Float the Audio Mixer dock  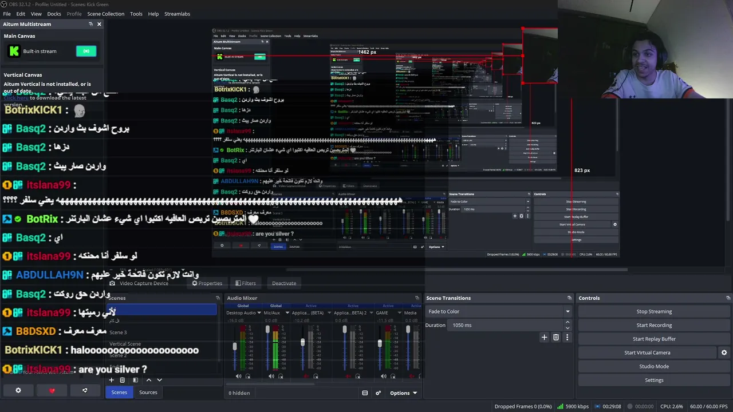pyautogui.click(x=417, y=298)
